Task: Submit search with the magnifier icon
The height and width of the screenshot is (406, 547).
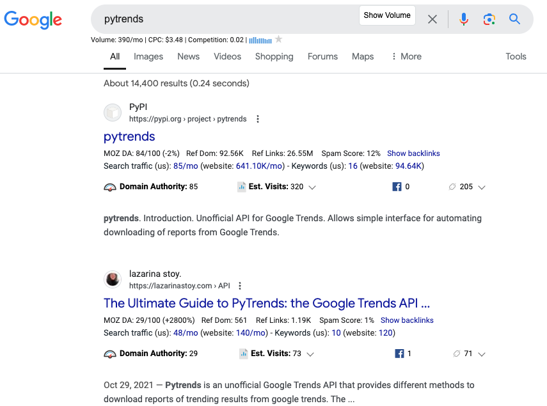Action: [514, 19]
